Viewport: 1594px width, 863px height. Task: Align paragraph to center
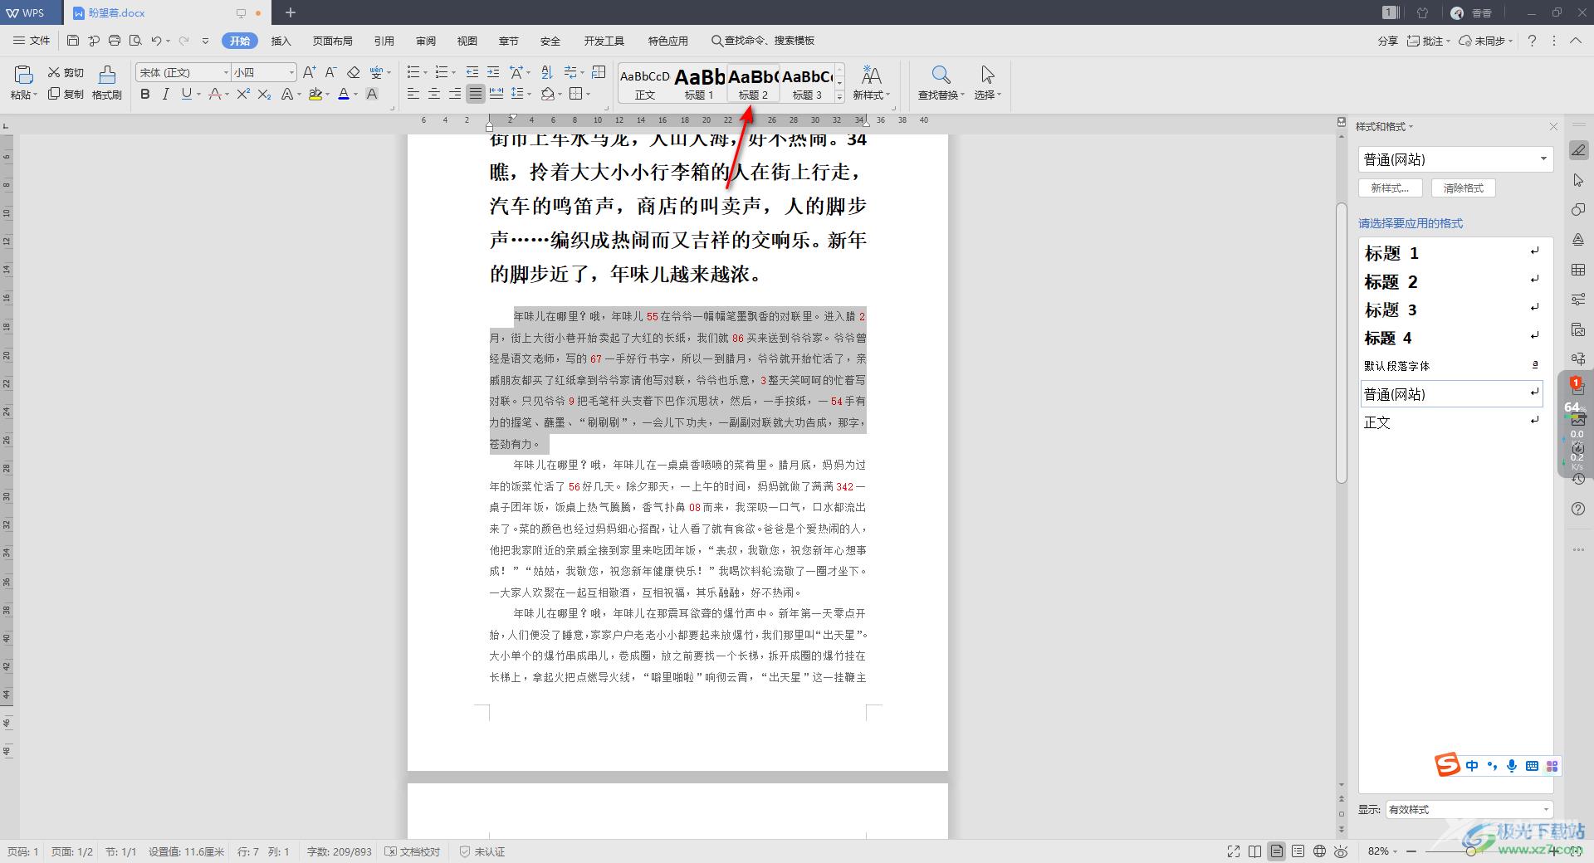[433, 95]
